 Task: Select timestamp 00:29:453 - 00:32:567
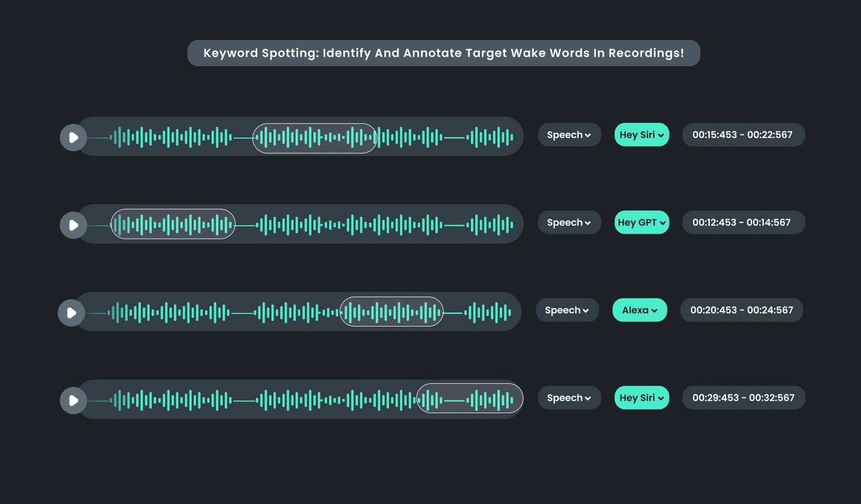pyautogui.click(x=743, y=398)
